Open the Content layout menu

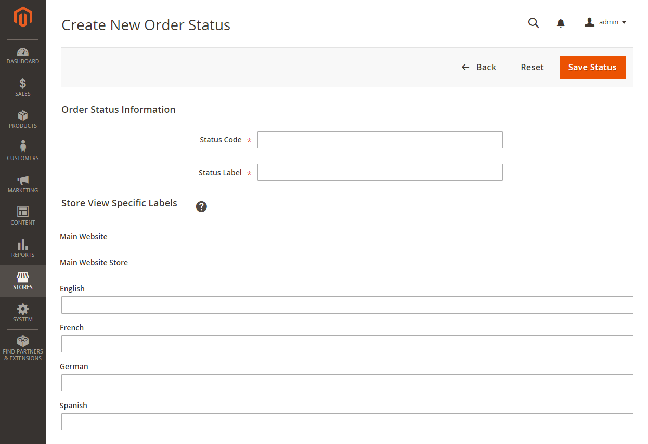coord(23,216)
